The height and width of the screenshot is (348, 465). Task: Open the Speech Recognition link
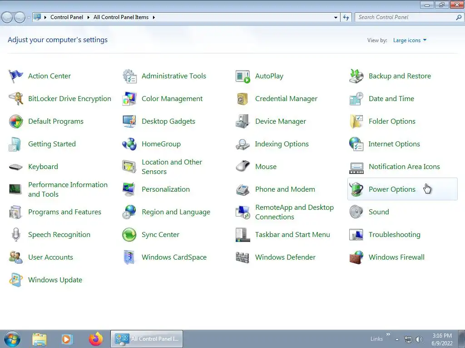[x=59, y=235]
